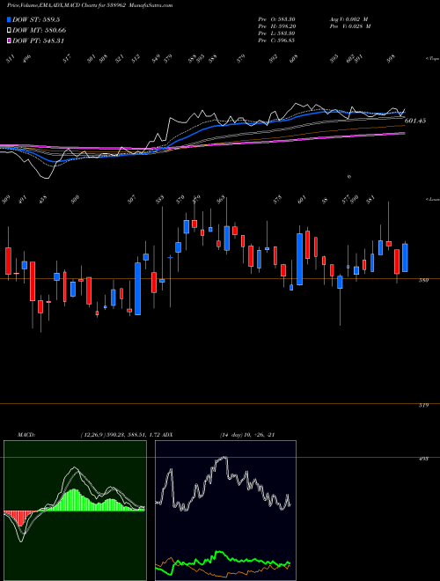Click the Pre O: 588.30 value
Viewport: 440px width, 581px height.
pos(276,18)
